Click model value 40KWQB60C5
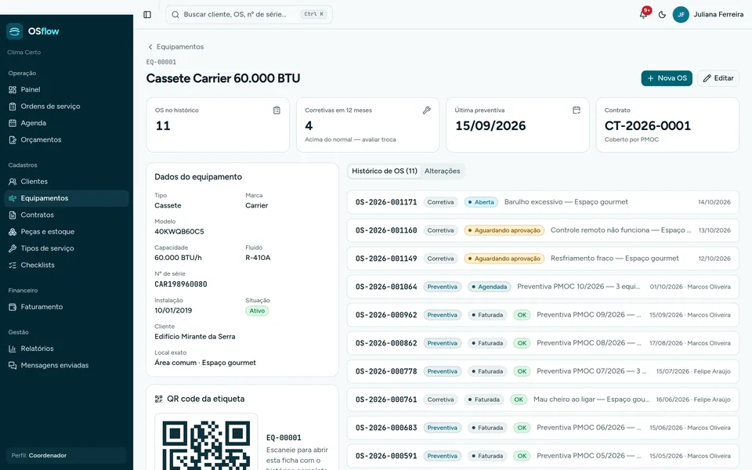Image resolution: width=752 pixels, height=470 pixels. 179,232
